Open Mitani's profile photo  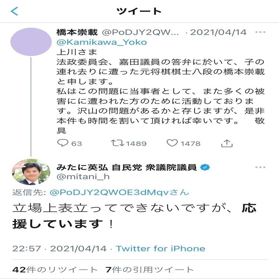point(32,172)
